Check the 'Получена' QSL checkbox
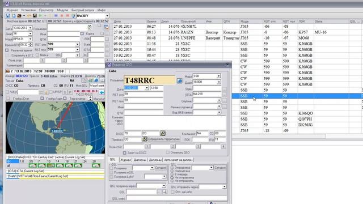 [112, 168]
